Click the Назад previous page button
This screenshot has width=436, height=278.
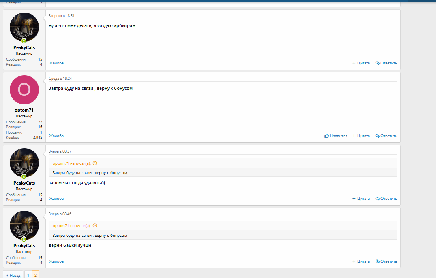pos(13,275)
